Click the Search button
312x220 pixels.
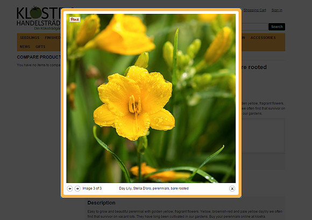[x=276, y=27]
